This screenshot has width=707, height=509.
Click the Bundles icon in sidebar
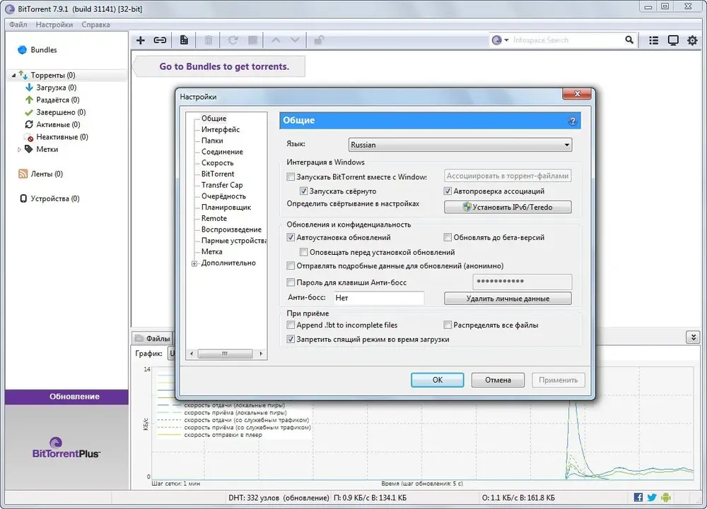(22, 50)
